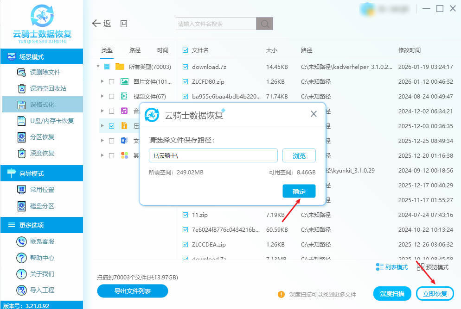The image size is (461, 309).
Task: Confirm the save path with 确定
Action: coord(299,192)
